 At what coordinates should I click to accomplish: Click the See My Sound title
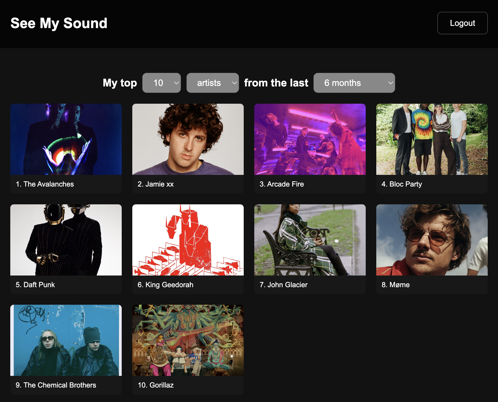(x=59, y=23)
